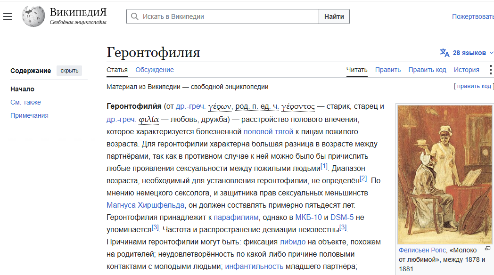Open the Магнуса Хиршфельда link
494x275 pixels.
[146, 205]
